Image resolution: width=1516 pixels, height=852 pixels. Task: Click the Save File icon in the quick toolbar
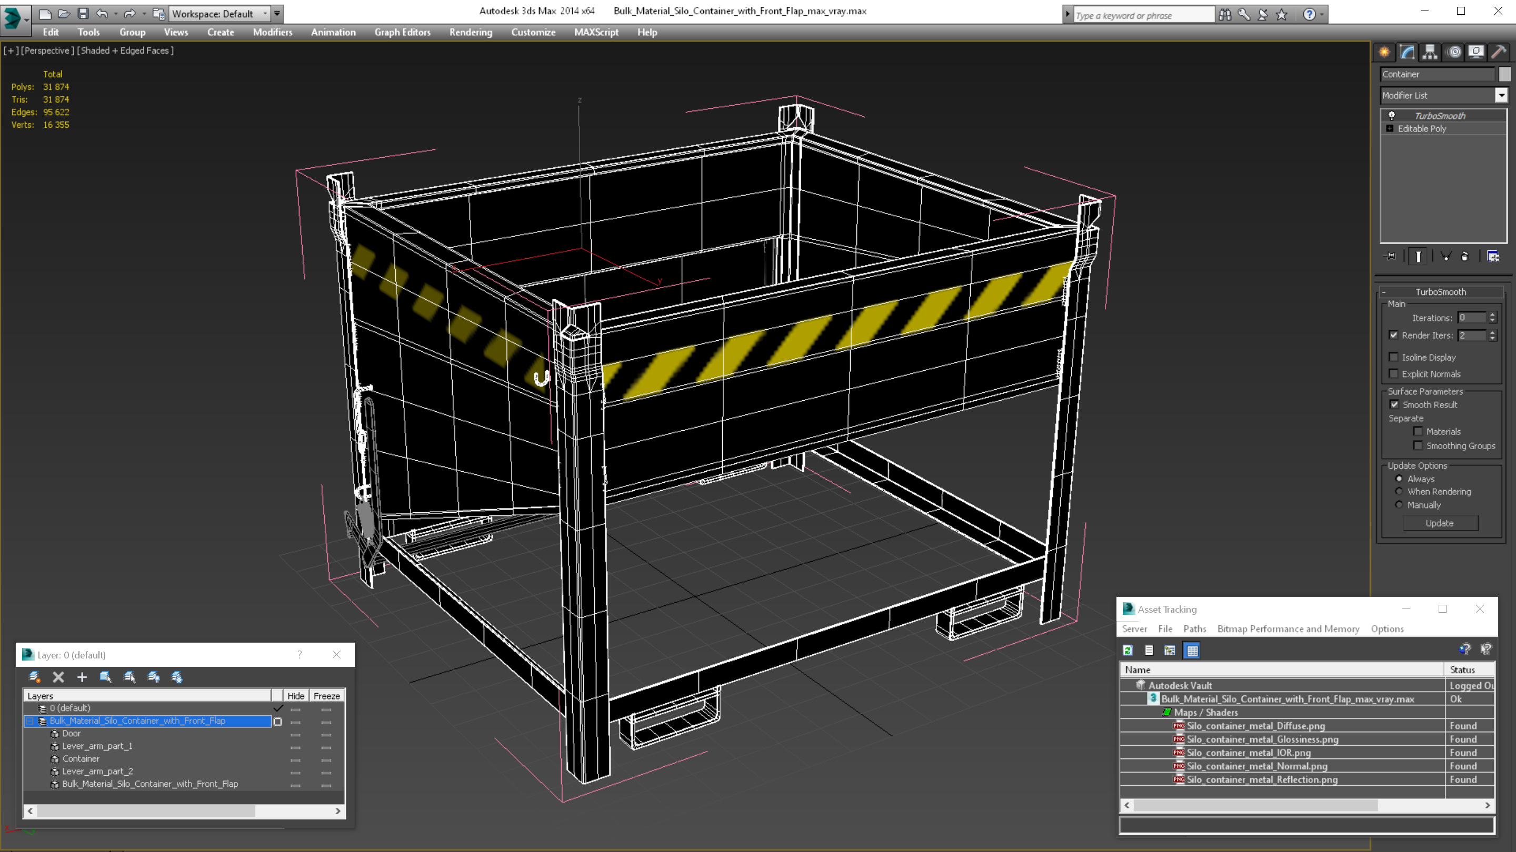[x=83, y=14]
